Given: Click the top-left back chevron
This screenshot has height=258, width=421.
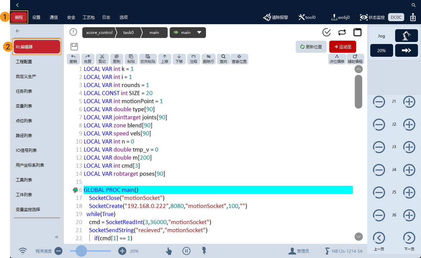Looking at the screenshot, I should [x=17, y=5].
